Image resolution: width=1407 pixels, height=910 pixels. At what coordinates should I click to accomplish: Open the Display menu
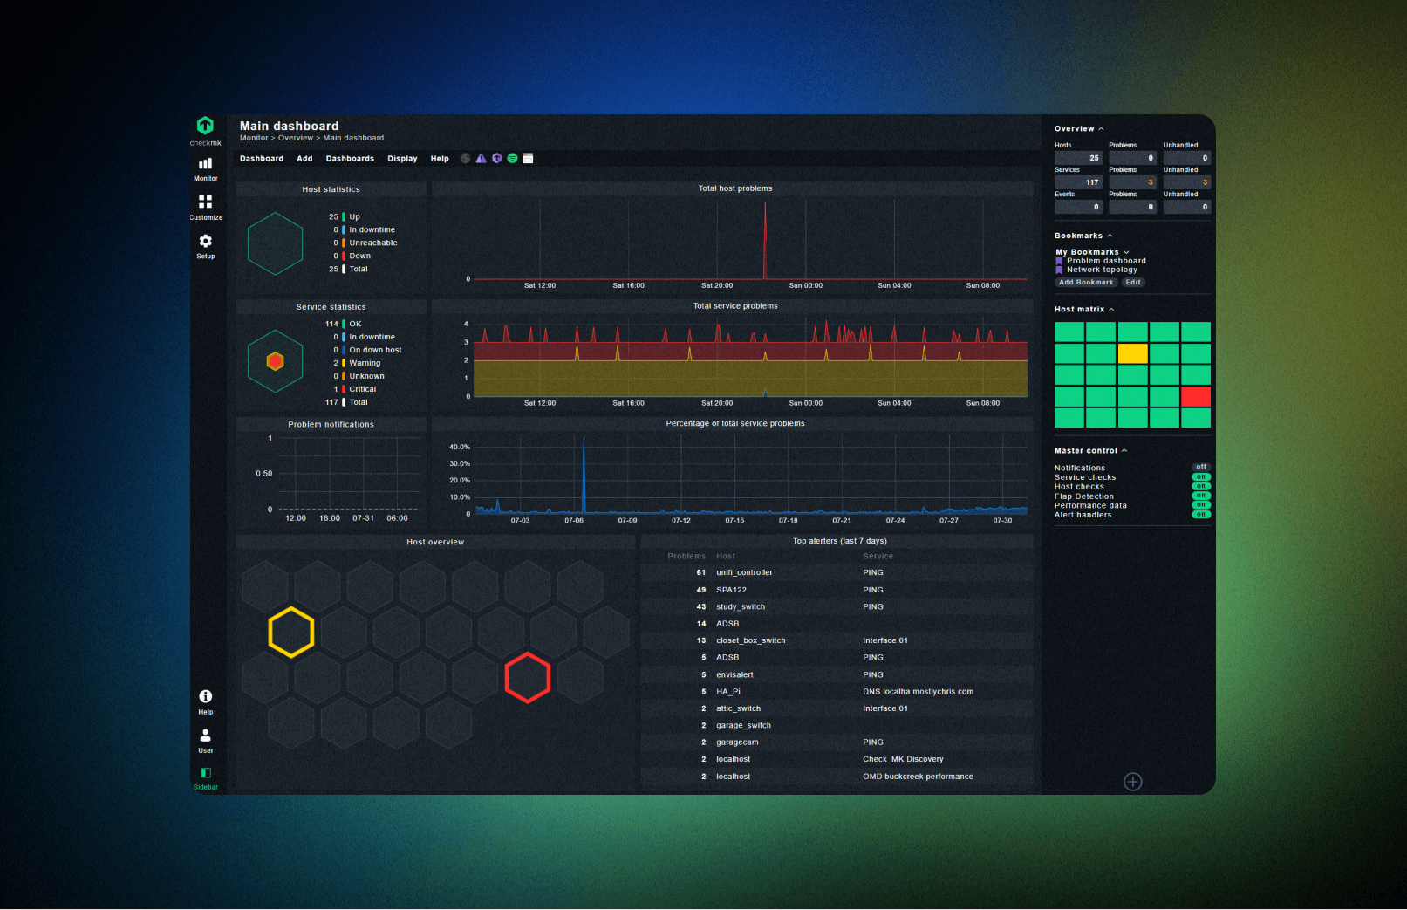(402, 159)
